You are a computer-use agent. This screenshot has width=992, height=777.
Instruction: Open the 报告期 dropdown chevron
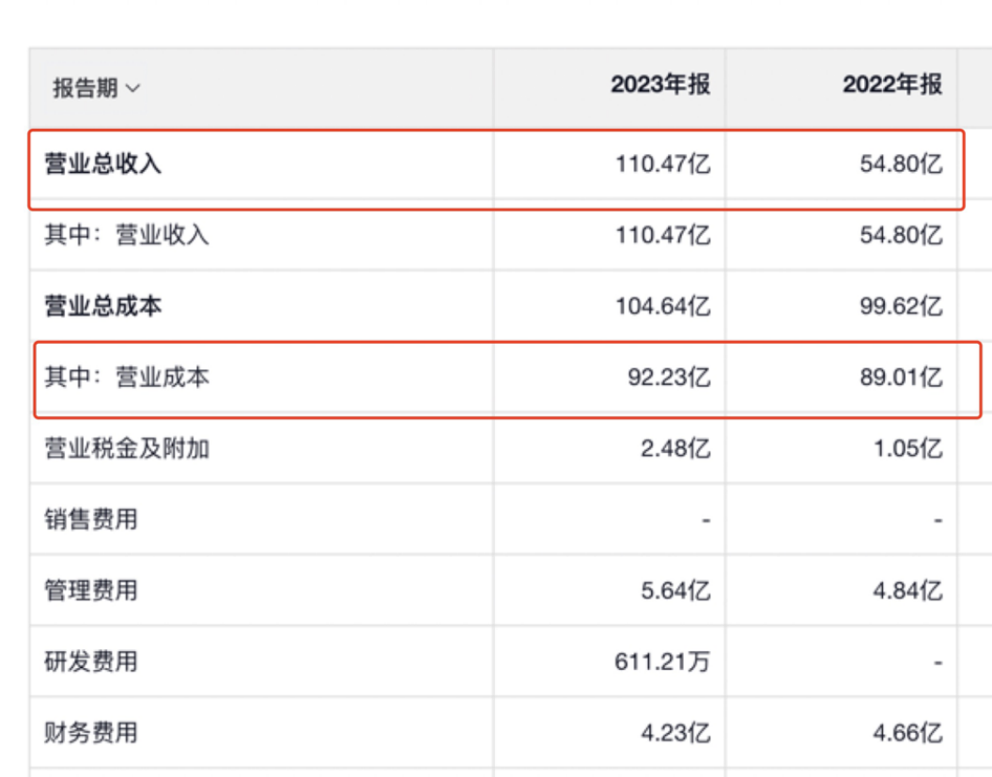point(132,88)
